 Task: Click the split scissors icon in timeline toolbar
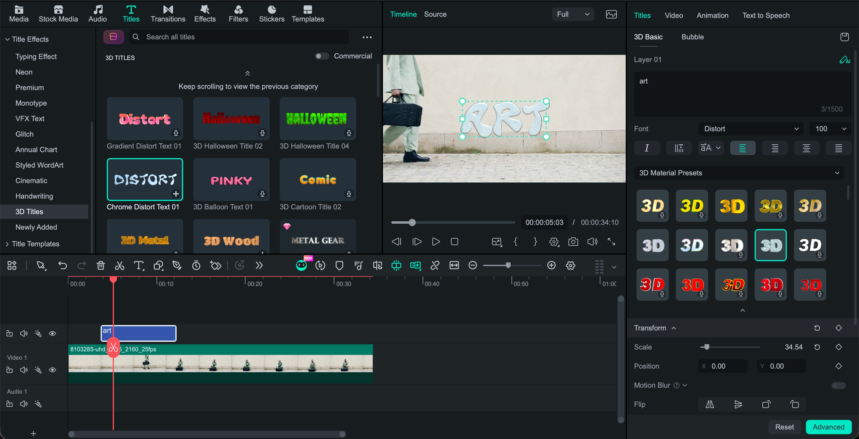tap(120, 266)
